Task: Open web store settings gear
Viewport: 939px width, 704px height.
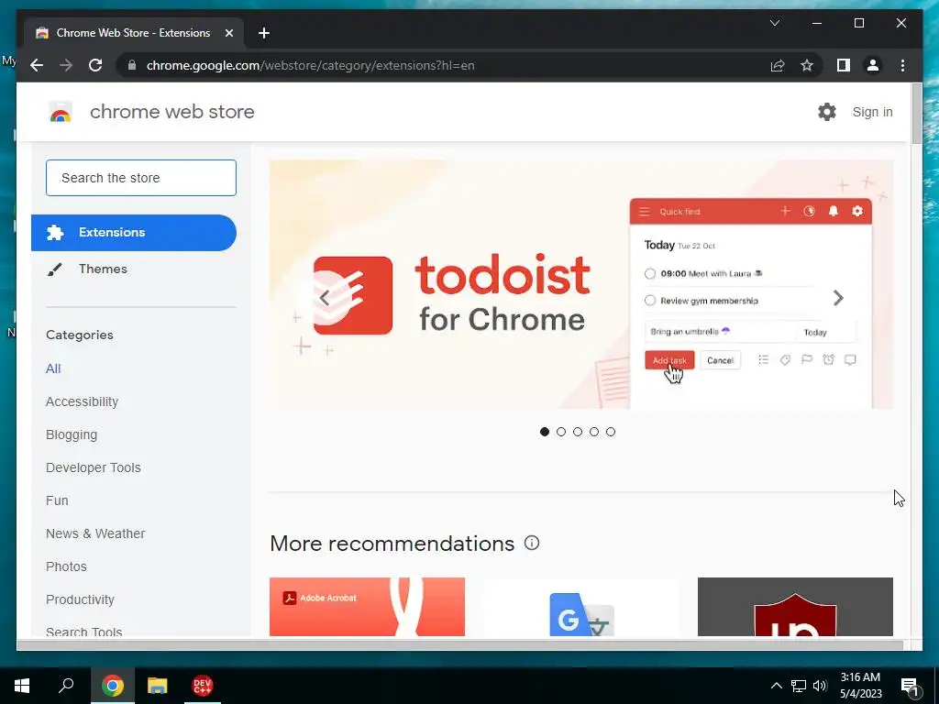Action: tap(827, 112)
